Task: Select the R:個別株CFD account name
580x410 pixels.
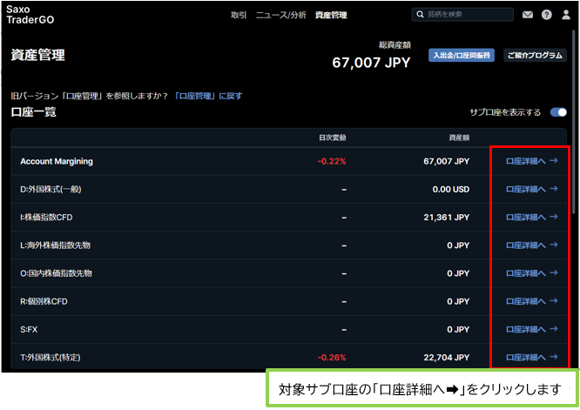Action: pos(44,302)
